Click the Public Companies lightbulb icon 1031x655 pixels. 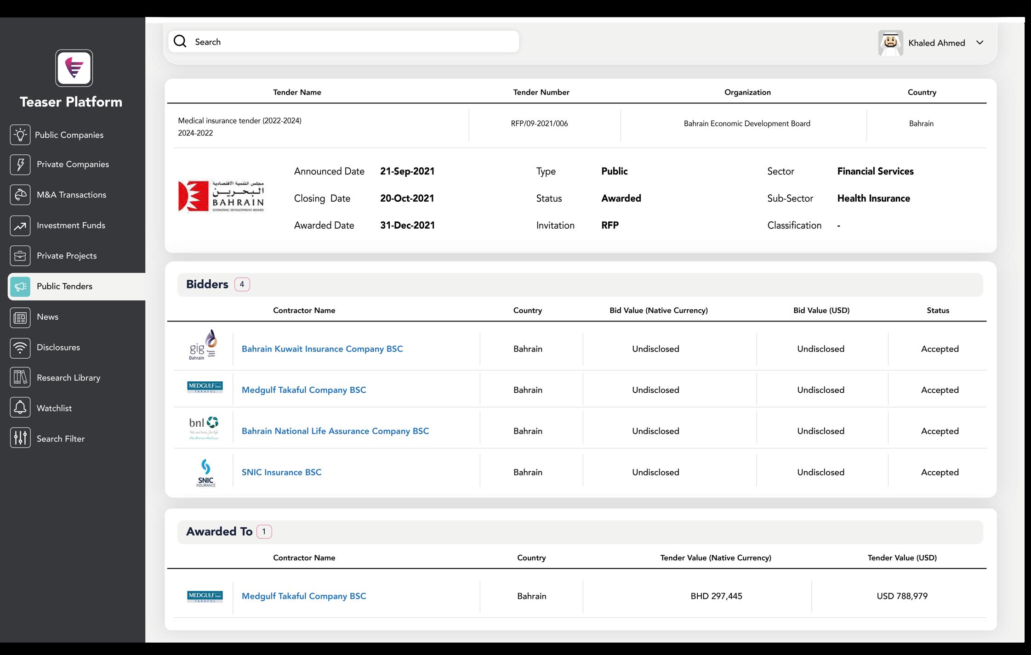[x=20, y=135]
